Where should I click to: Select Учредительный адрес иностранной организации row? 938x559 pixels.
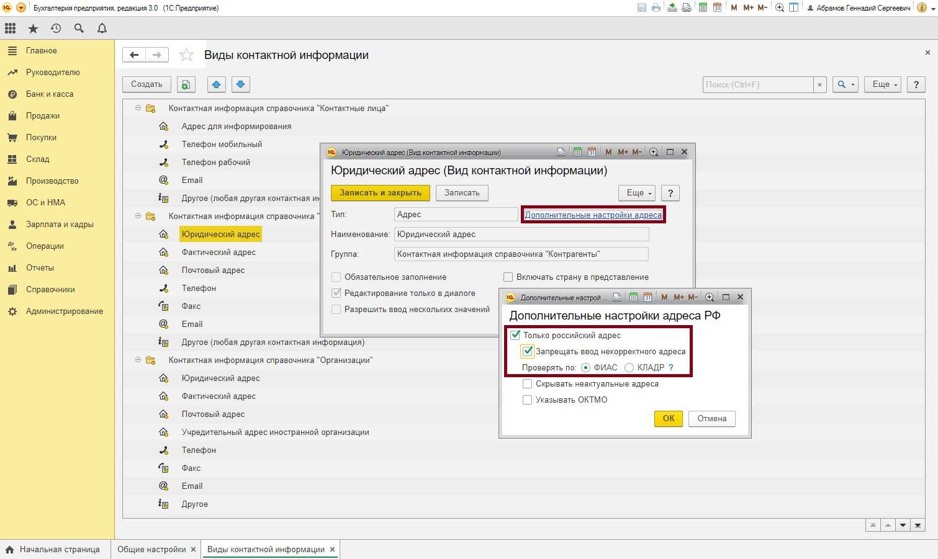click(275, 432)
